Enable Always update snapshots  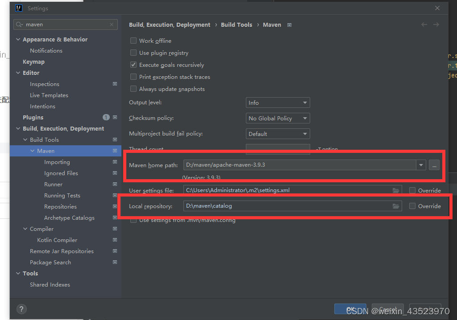click(133, 89)
